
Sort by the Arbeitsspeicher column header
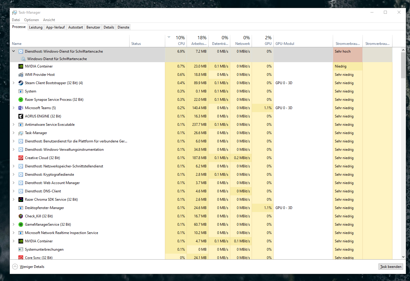[x=198, y=41]
